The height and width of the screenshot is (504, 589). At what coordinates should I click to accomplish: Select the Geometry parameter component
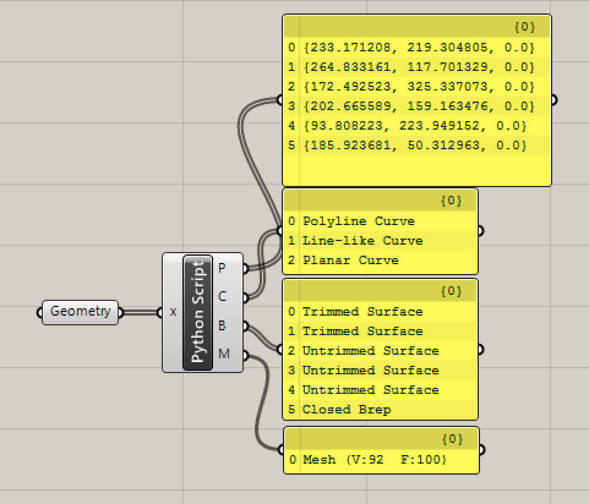click(80, 312)
